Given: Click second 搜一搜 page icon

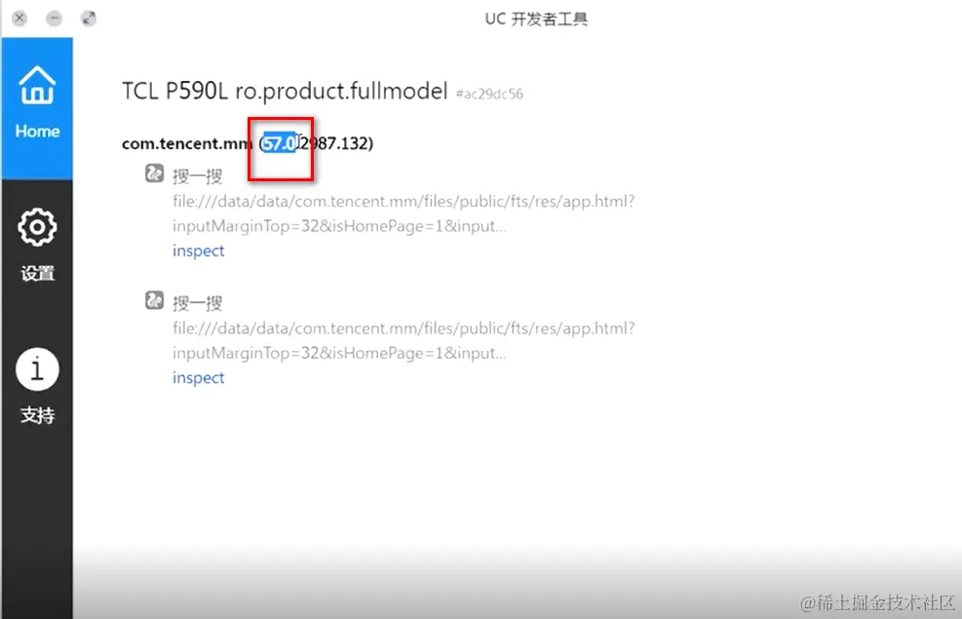Looking at the screenshot, I should tap(155, 300).
